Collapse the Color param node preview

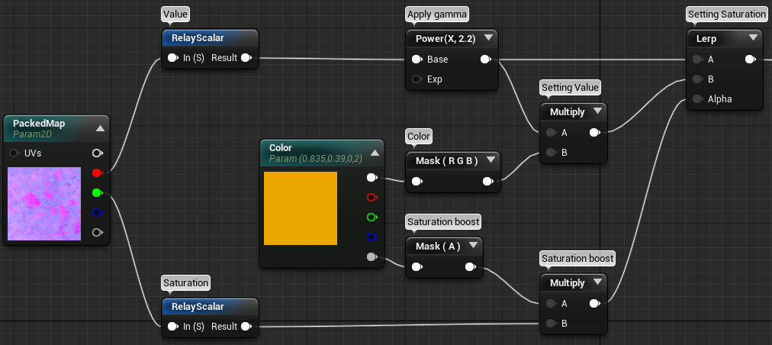pos(374,153)
